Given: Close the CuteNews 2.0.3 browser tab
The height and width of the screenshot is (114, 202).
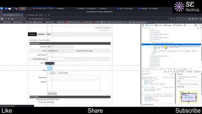Looking at the screenshot, I should coord(45,15).
